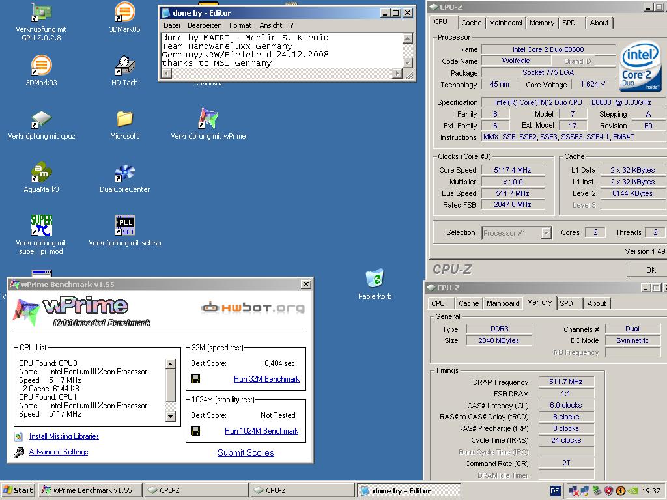Viewport: 667px width, 500px height.
Task: Click Submit Scores link in wPrime
Action: click(246, 453)
